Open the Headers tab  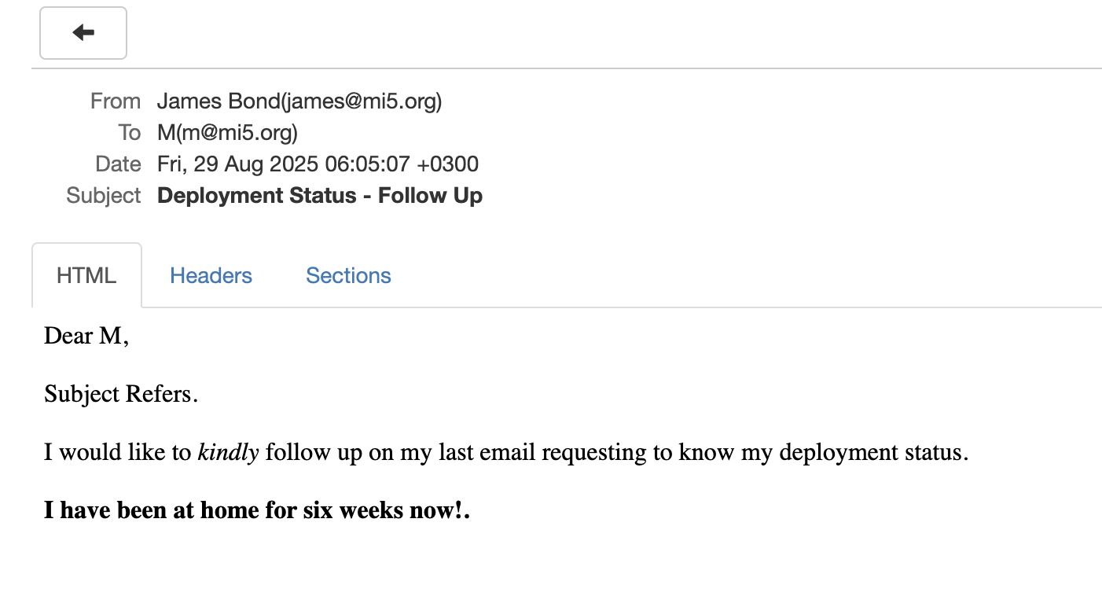(x=211, y=276)
